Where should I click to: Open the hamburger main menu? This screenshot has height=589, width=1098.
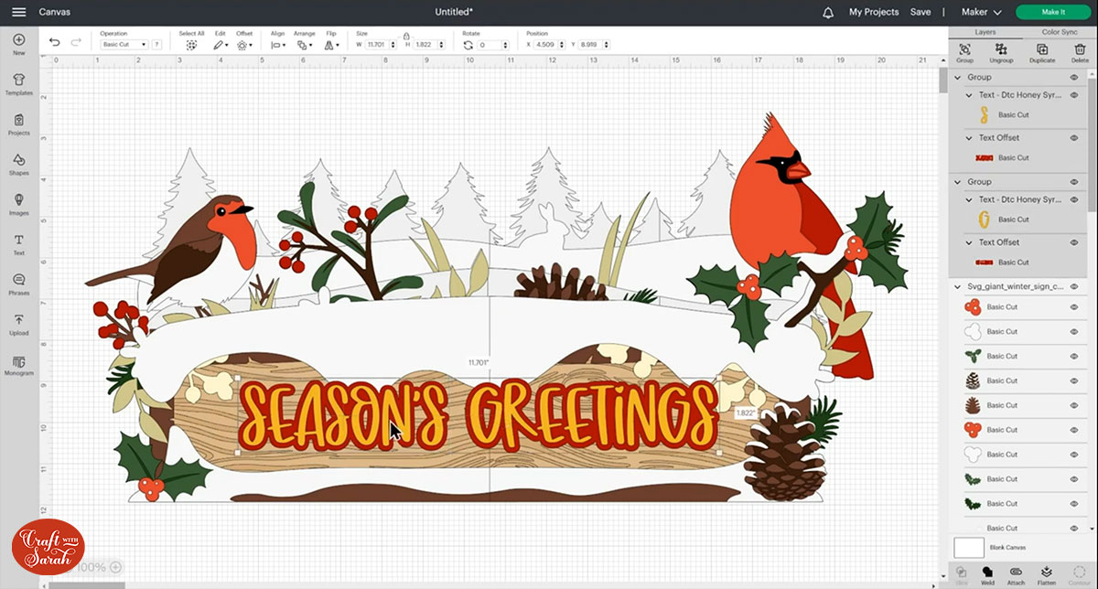pyautogui.click(x=18, y=13)
